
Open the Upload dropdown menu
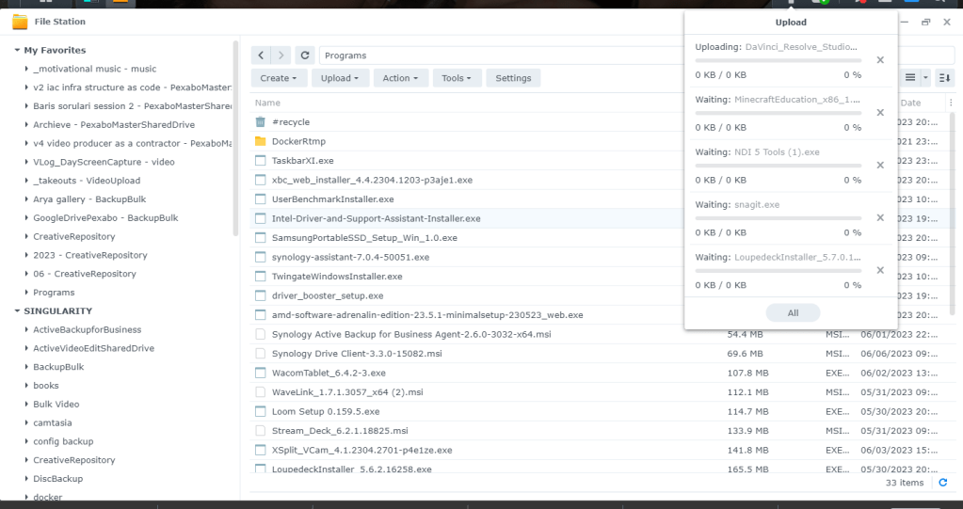(x=340, y=78)
